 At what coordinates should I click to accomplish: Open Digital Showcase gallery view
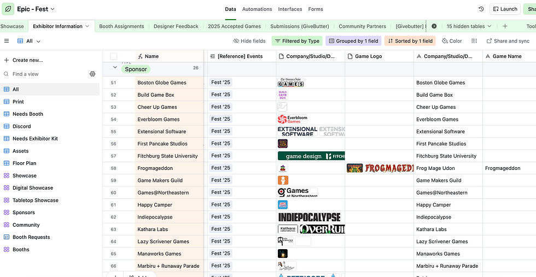tap(50, 188)
